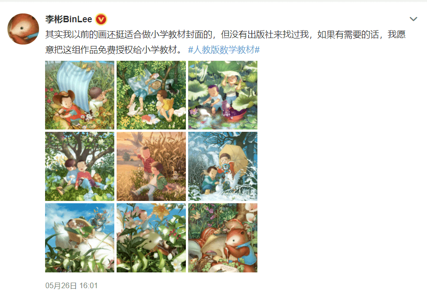
Task: View the child riding white bird illustration
Action: (x=79, y=238)
